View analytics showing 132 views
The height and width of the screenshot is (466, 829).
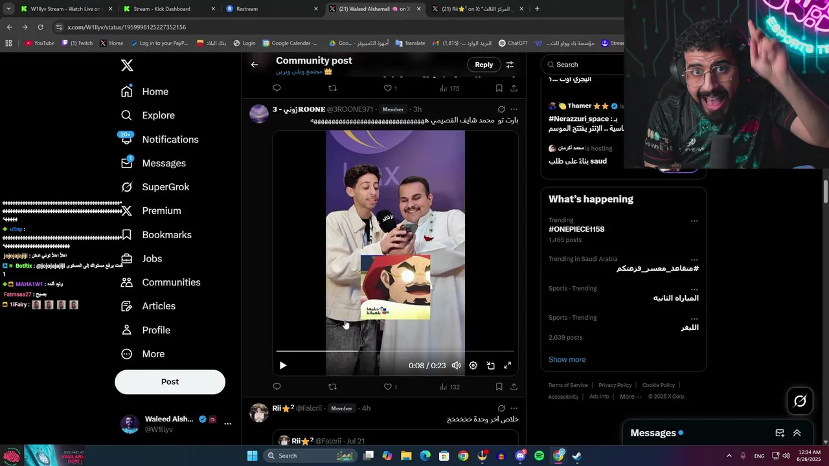(x=449, y=387)
